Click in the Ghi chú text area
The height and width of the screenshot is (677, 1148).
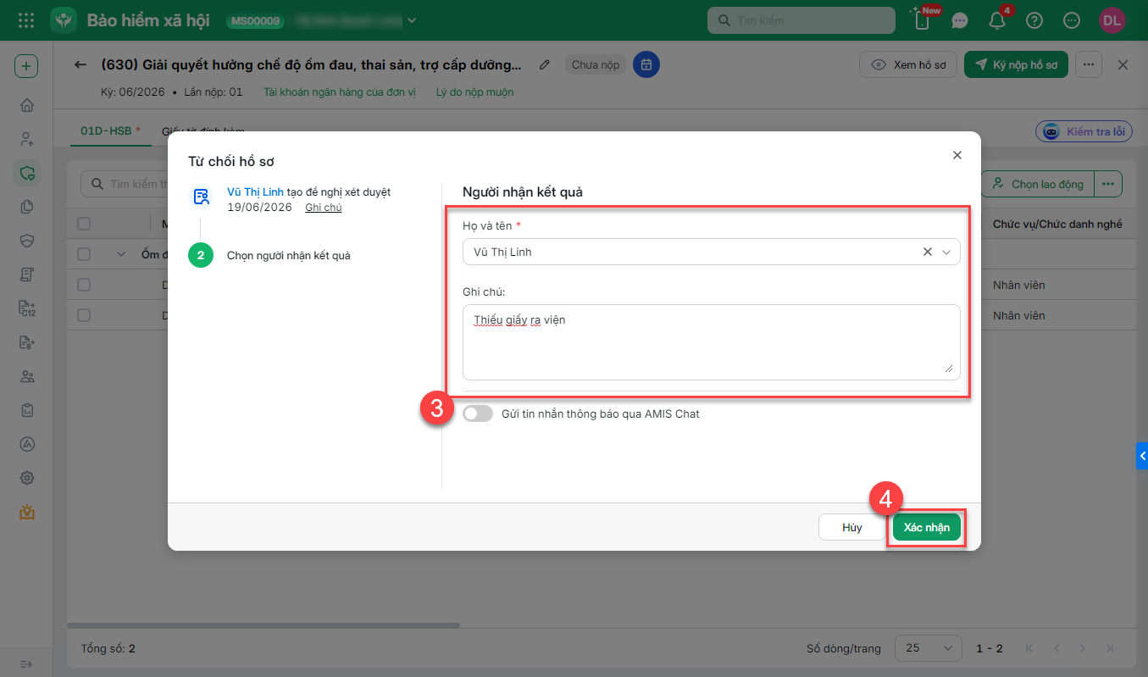[712, 341]
